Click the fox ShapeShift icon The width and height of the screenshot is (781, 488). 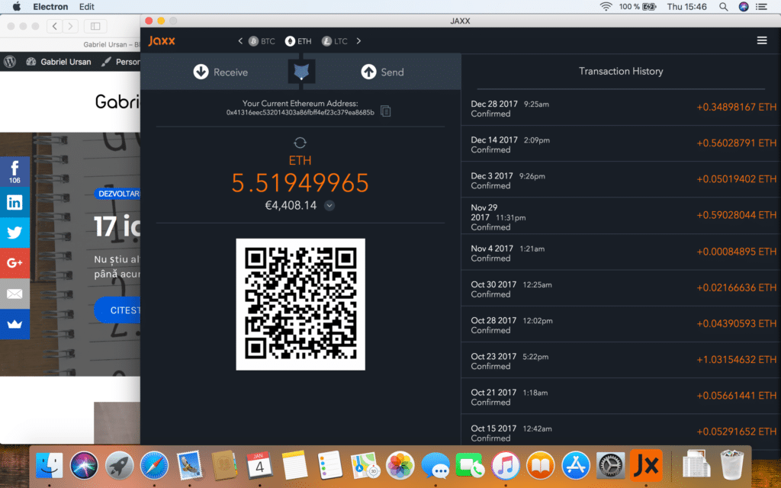click(x=301, y=72)
